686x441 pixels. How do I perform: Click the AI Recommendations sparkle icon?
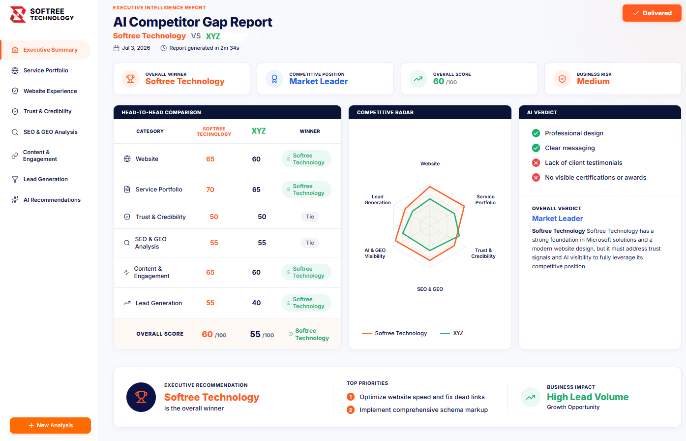pyautogui.click(x=15, y=200)
